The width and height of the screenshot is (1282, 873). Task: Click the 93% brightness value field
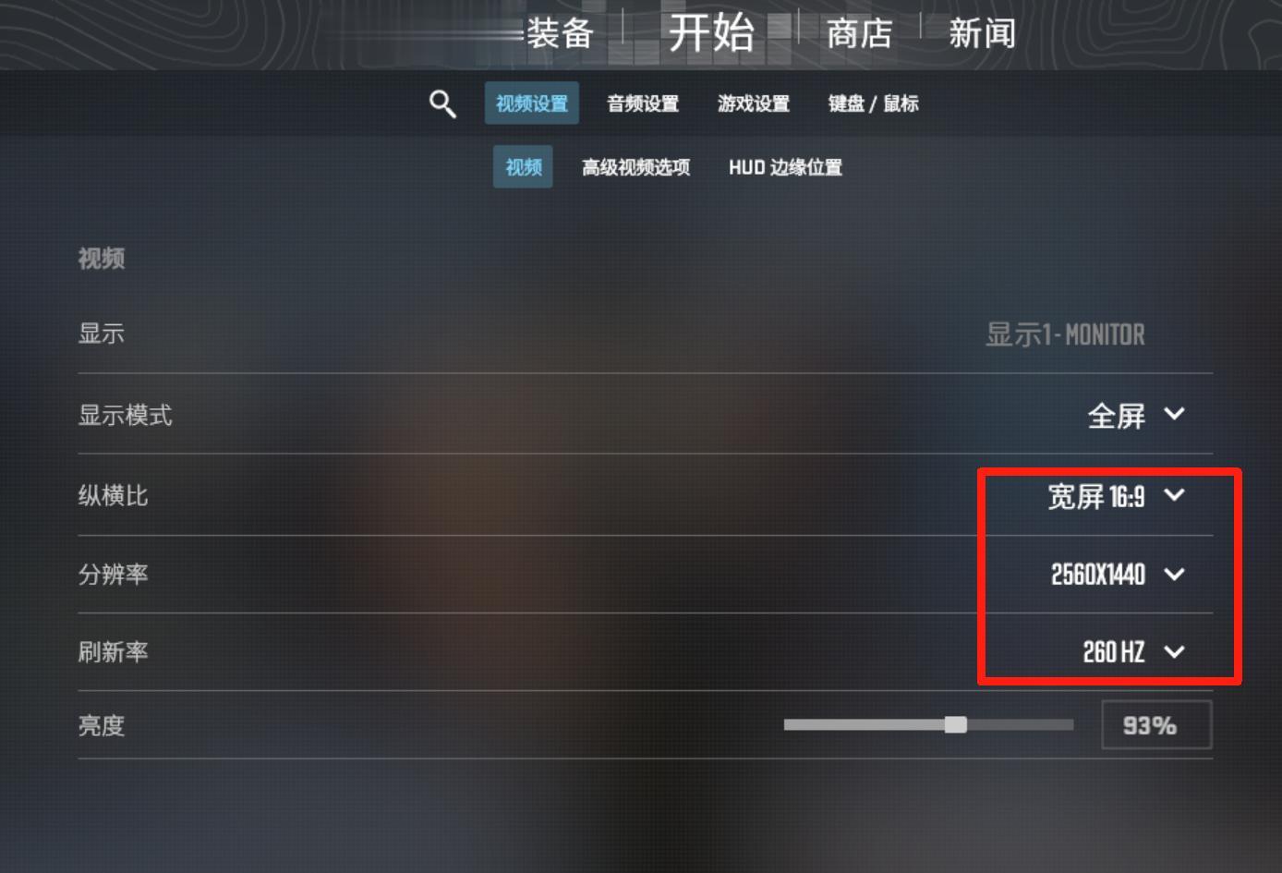tap(1156, 725)
